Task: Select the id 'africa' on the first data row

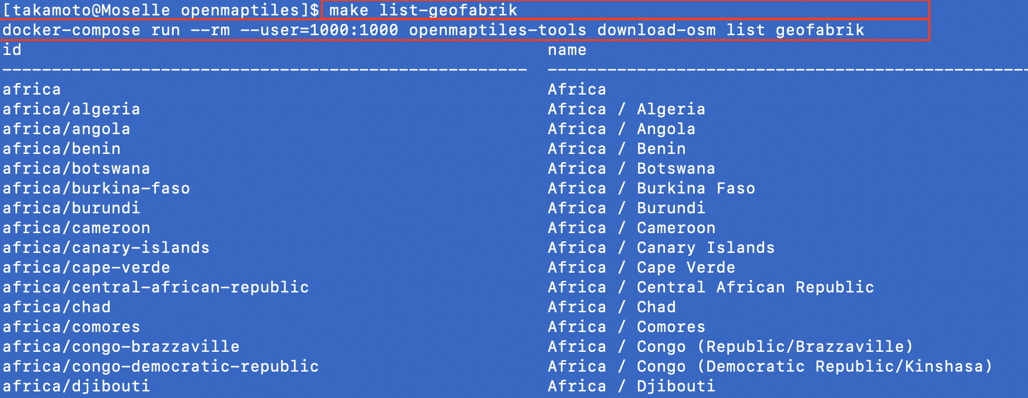Action: (32, 90)
